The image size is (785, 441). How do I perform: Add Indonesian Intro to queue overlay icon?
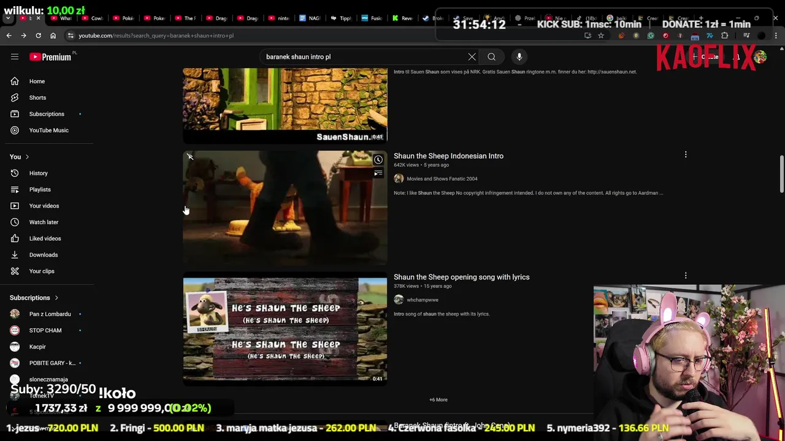click(378, 173)
